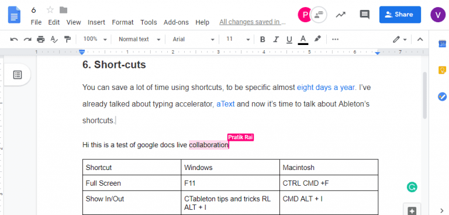Open the account avatar V
This screenshot has width=449, height=215.
[x=438, y=15]
